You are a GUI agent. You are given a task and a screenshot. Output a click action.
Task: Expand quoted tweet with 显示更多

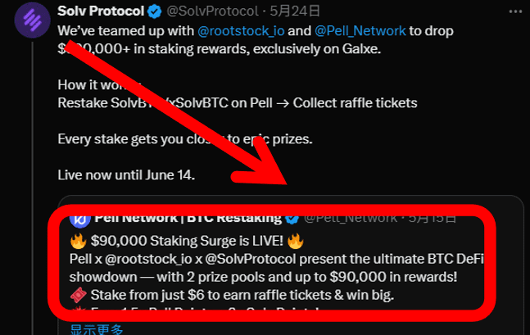97,329
